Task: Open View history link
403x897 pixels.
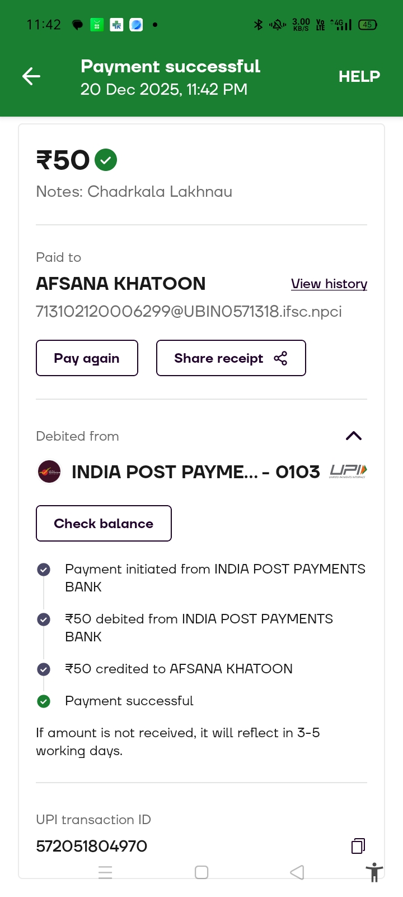Action: 329,284
